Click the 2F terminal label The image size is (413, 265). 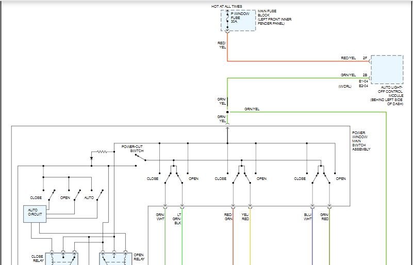pos(365,58)
